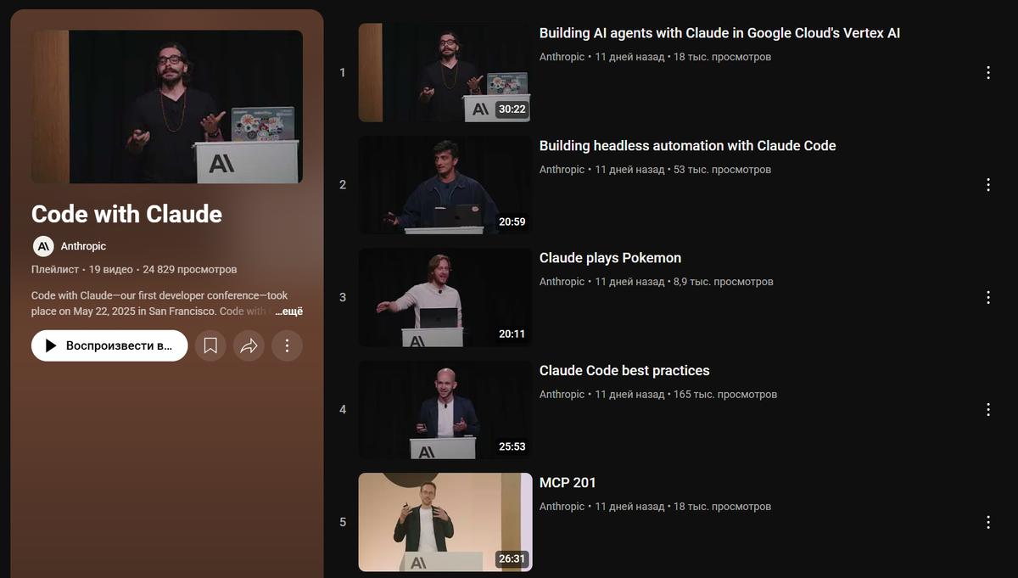Click the '19 видео' playlist count text

click(111, 269)
